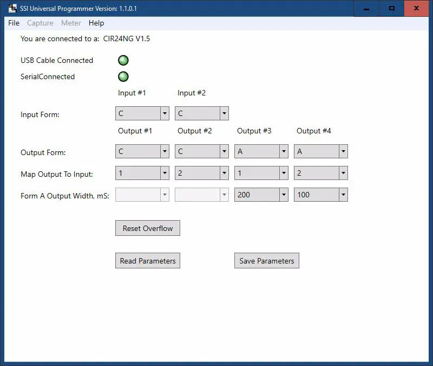
Task: Click the Output #2 column header
Action: [195, 131]
